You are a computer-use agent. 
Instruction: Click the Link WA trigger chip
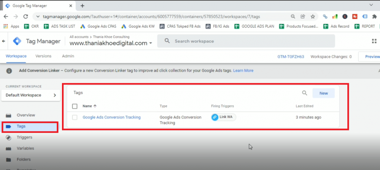click(223, 117)
